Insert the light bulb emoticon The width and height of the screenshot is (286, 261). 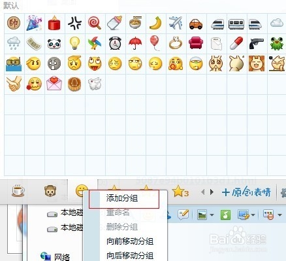74,43
